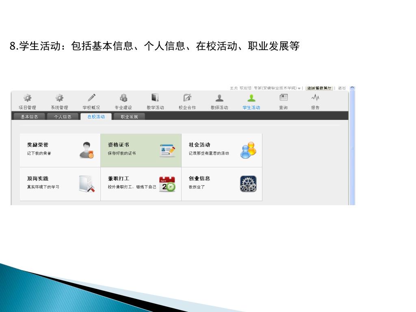Click the 项目管理 menu label
Image resolution: width=416 pixels, height=312 pixels.
tap(27, 107)
